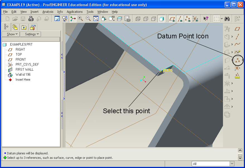Image resolution: width=245 pixels, height=168 pixels.
Task: Select the Datum Plane tool
Action: (237, 29)
